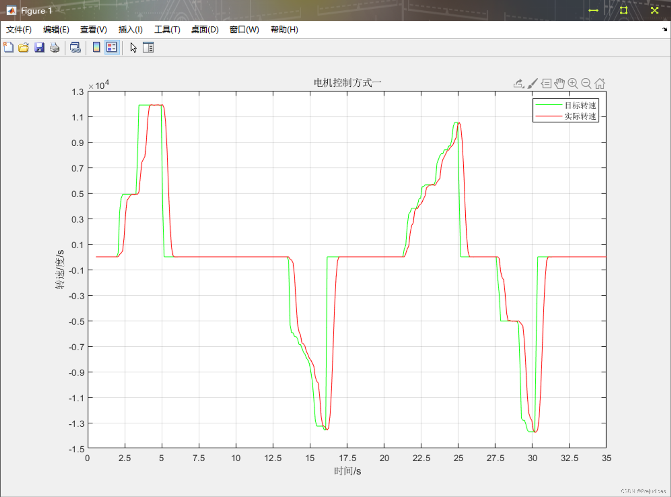Insert a colorbar using the toolbar icon
The width and height of the screenshot is (671, 497).
(96, 48)
